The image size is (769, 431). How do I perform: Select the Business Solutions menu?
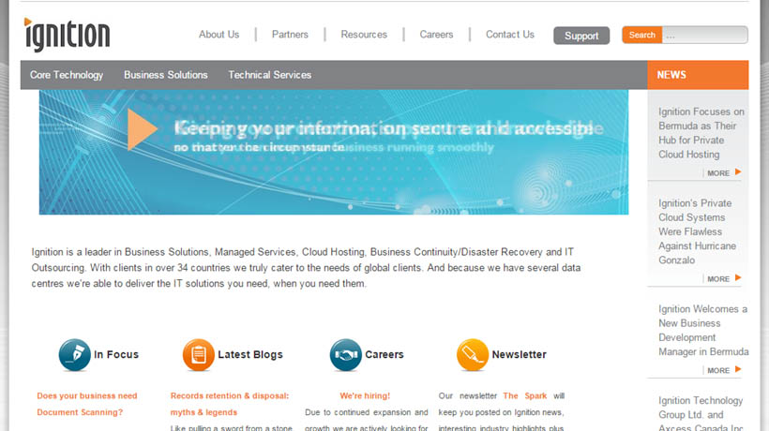(x=166, y=75)
